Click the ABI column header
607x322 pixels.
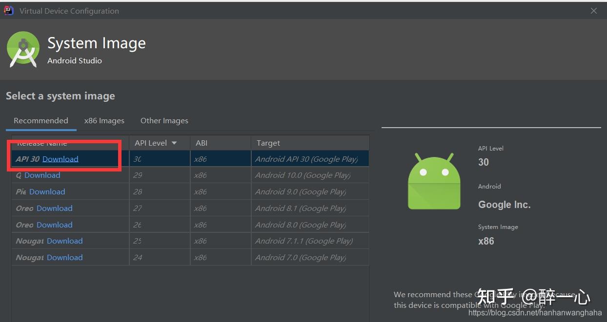[x=202, y=143]
